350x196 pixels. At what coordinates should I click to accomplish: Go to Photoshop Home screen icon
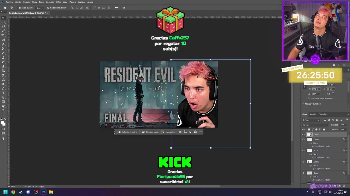coord(5,8)
